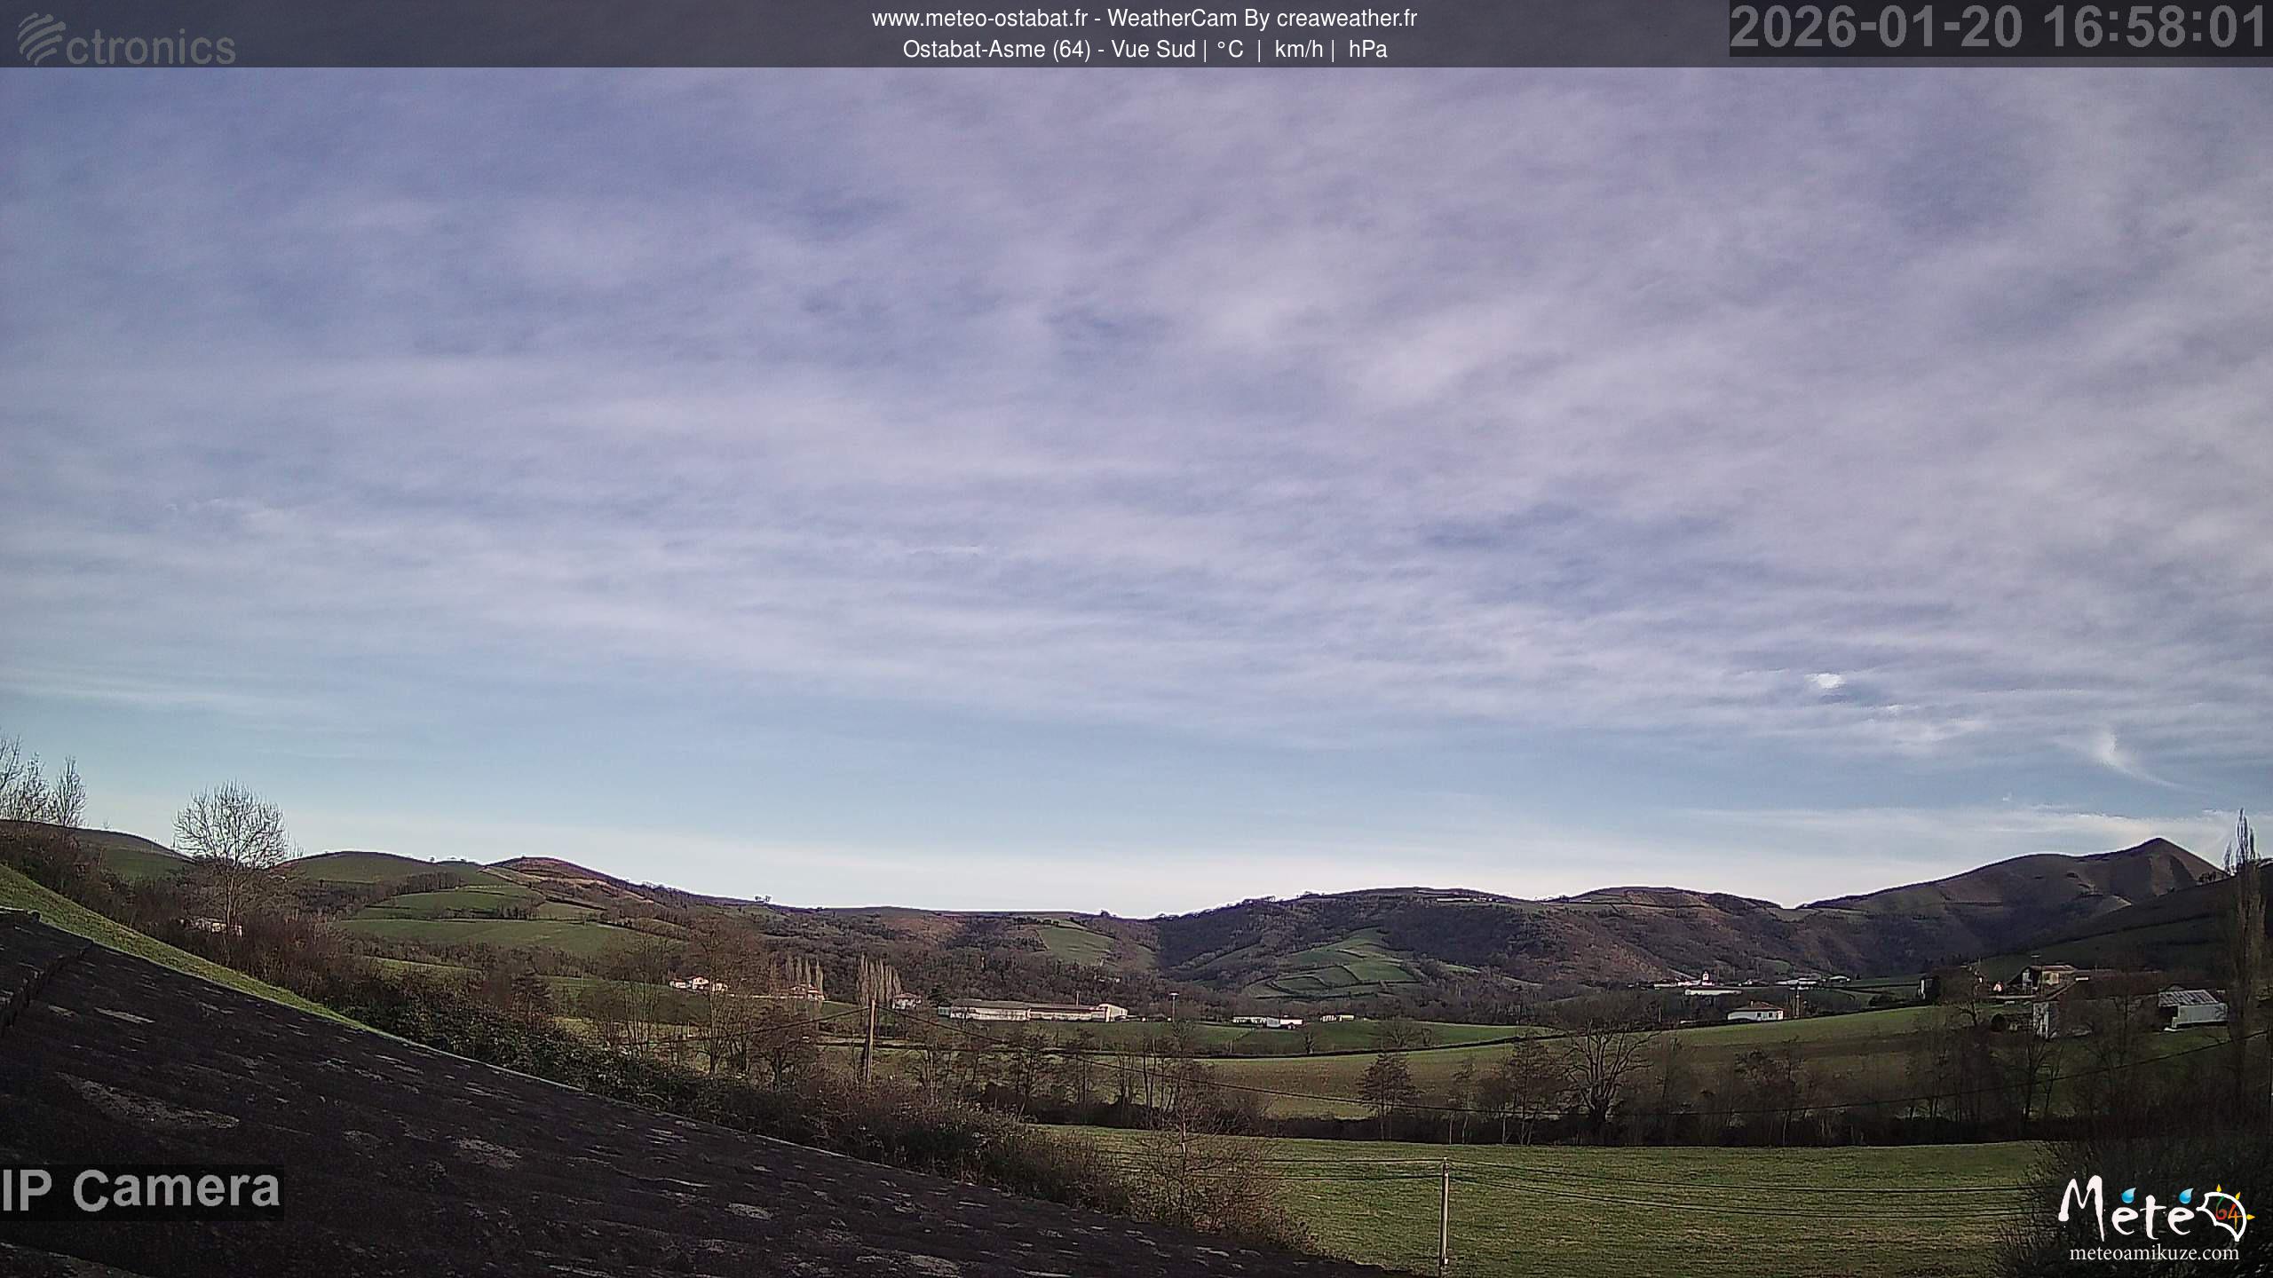Click the Ostabat-Asme (64) location label

coord(996,50)
